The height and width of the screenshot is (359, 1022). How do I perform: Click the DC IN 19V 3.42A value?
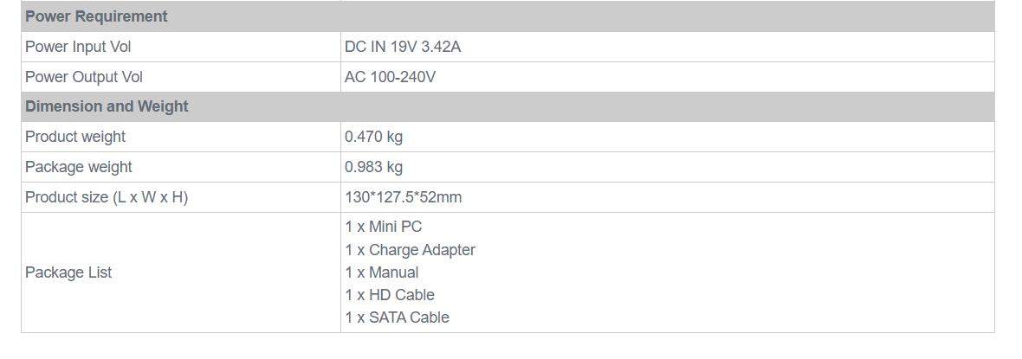point(403,47)
